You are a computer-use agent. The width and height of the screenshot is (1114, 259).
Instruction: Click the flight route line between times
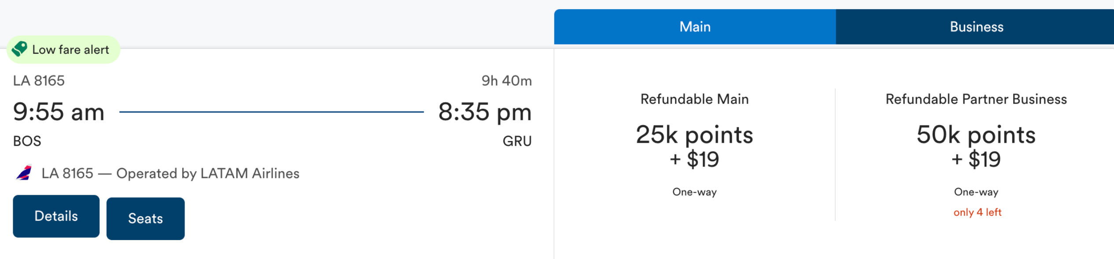click(271, 112)
